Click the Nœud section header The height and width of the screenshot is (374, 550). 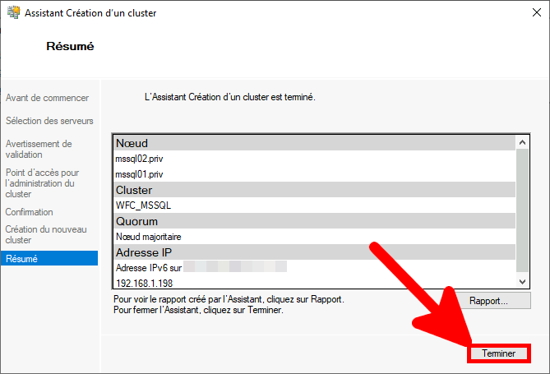point(315,143)
